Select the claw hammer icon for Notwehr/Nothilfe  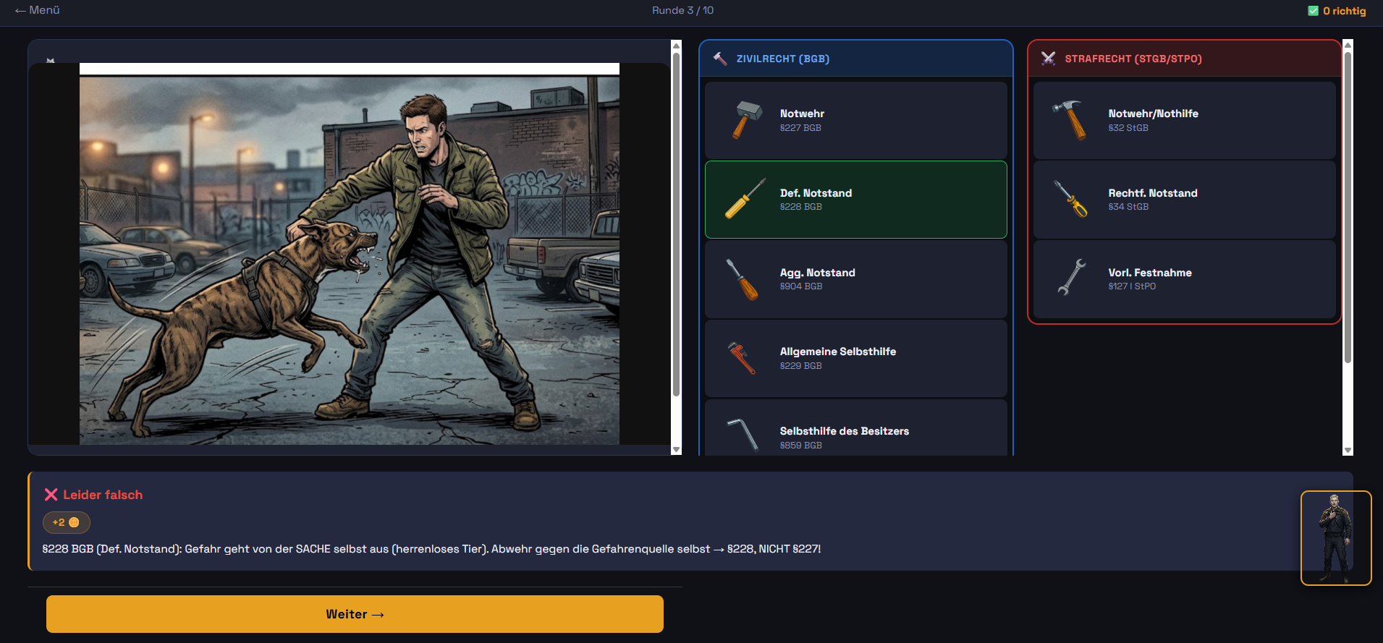1070,119
